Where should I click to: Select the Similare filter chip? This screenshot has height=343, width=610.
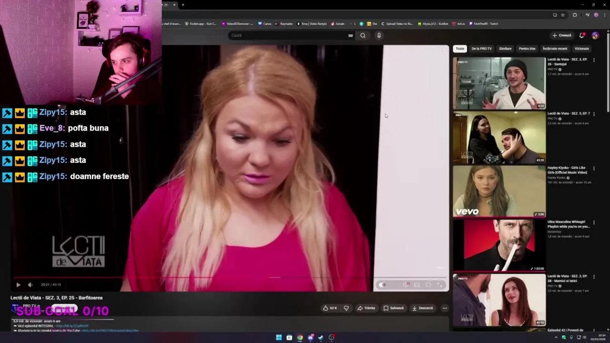pos(505,49)
